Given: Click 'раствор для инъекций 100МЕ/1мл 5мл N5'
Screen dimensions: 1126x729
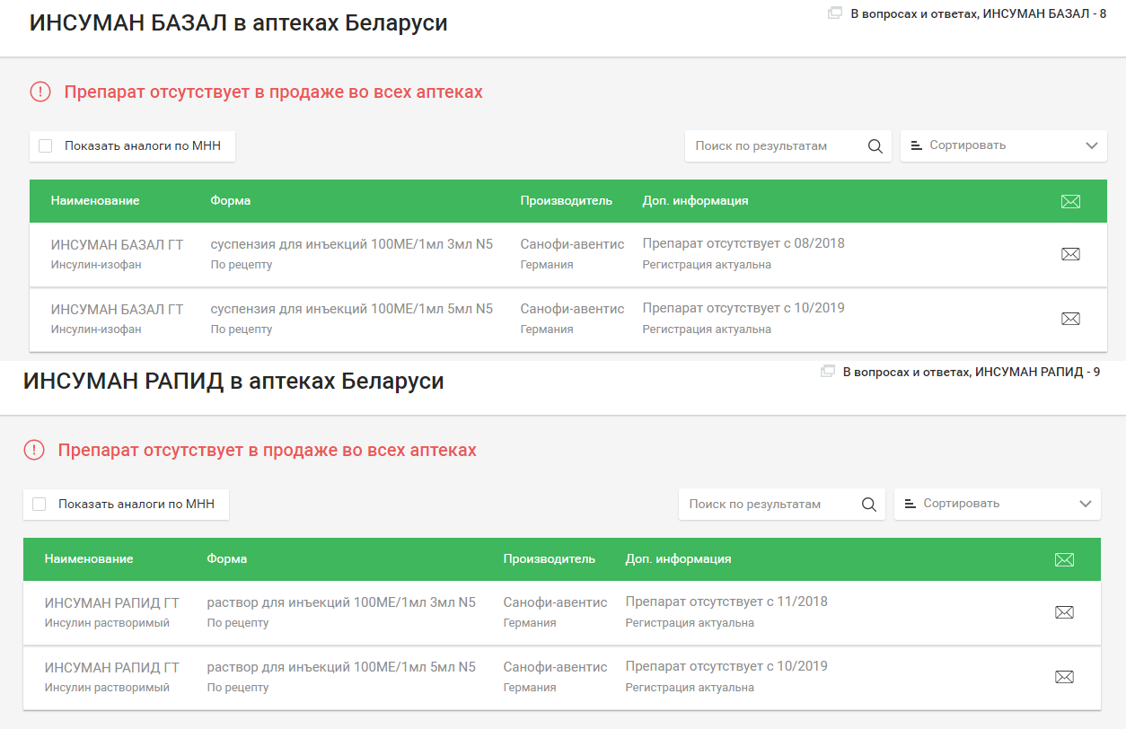Looking at the screenshot, I should (x=341, y=667).
